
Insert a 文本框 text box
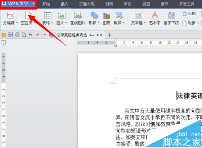coord(139,15)
